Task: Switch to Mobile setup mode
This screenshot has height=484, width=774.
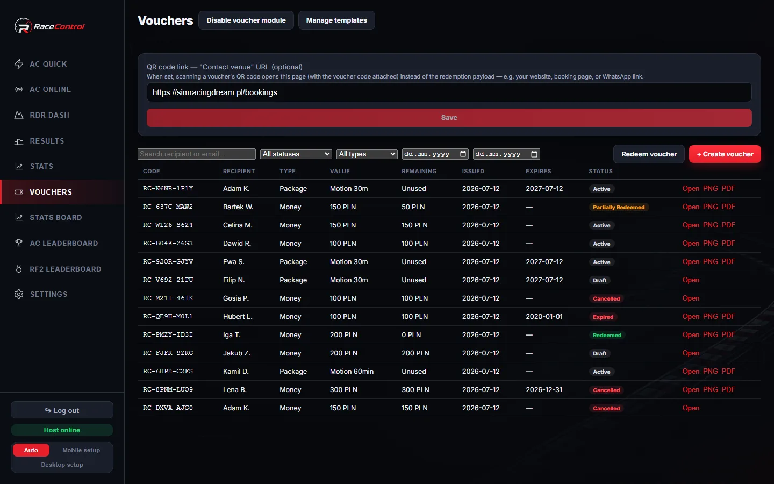Action: point(81,450)
